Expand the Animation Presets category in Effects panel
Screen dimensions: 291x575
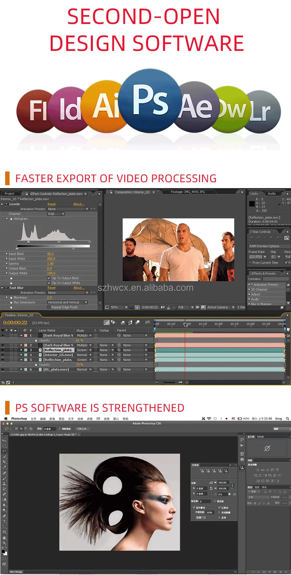250,285
